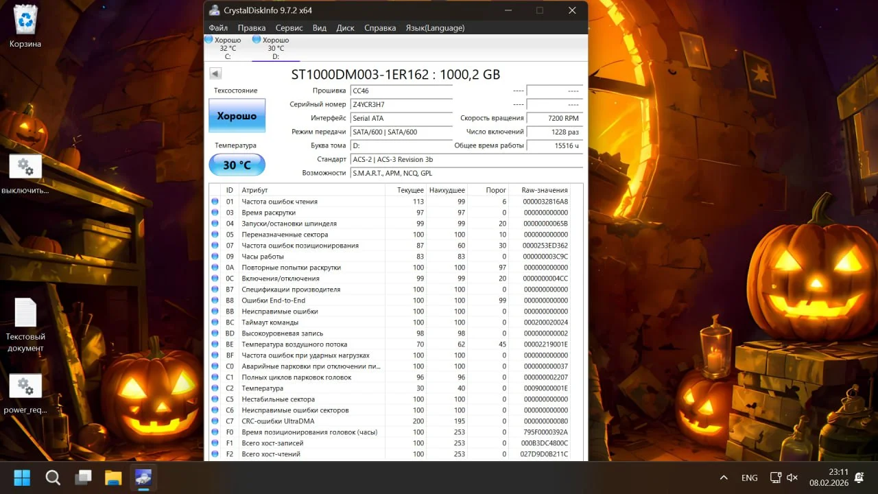This screenshot has height=494, width=878.
Task: Click CrystalDiskInfo icon in title bar
Action: pyautogui.click(x=215, y=10)
